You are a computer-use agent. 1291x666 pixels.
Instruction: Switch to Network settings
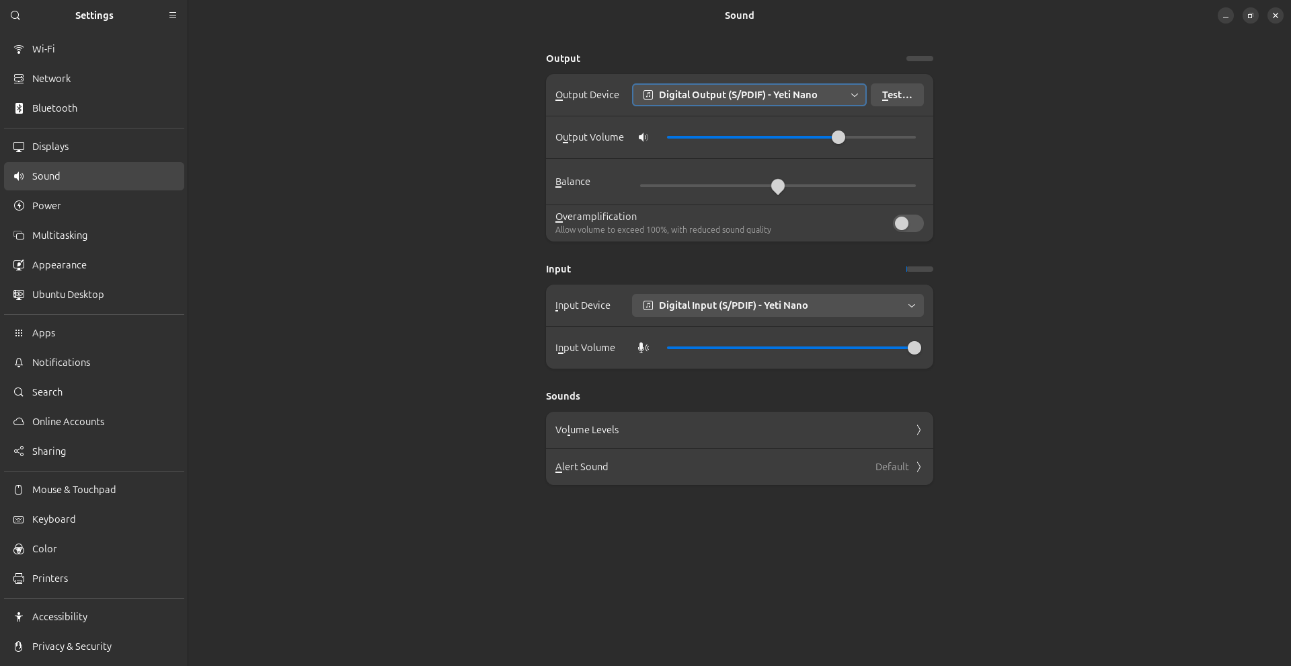(x=18, y=78)
